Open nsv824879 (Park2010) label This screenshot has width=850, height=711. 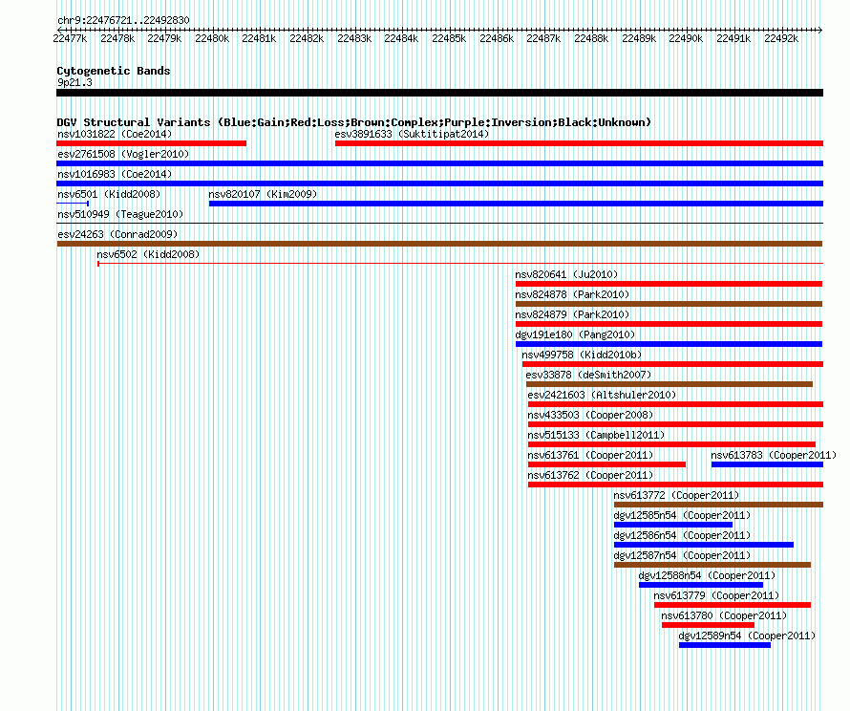coord(572,314)
